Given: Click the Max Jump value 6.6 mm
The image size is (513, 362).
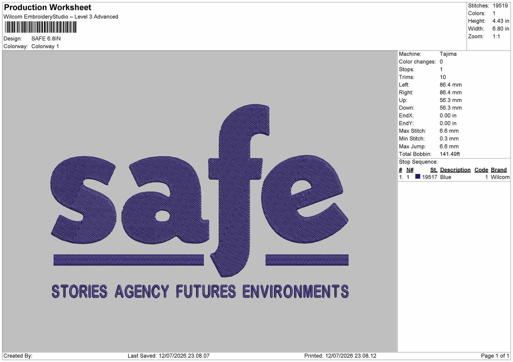Looking at the screenshot, I should (x=449, y=146).
